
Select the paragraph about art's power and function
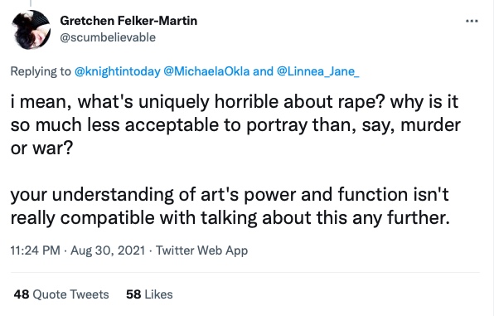click(x=230, y=206)
